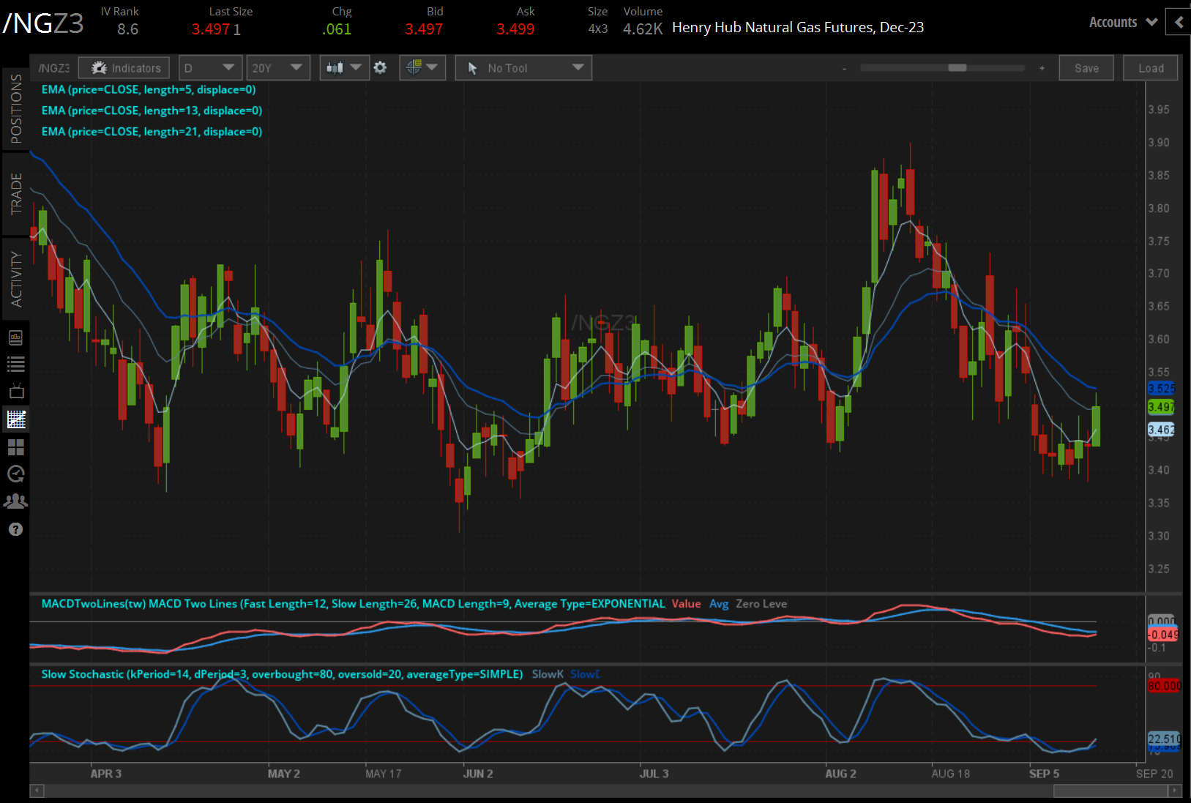Open the four-tile dashboard sidebar icon
Screen dimensions: 1191x803
15,447
